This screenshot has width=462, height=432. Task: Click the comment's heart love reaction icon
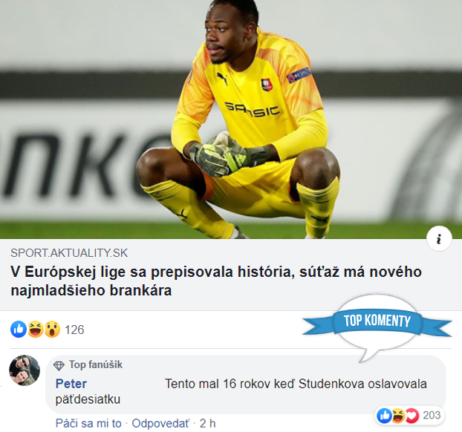[411, 416]
